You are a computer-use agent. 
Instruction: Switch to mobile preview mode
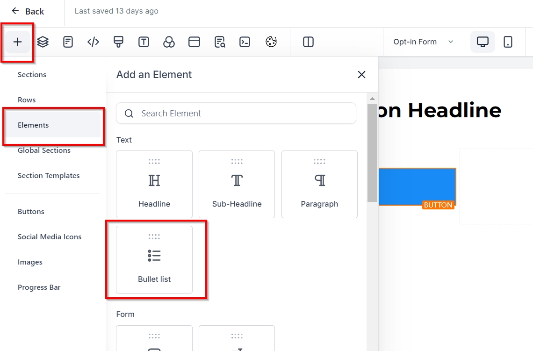[508, 42]
